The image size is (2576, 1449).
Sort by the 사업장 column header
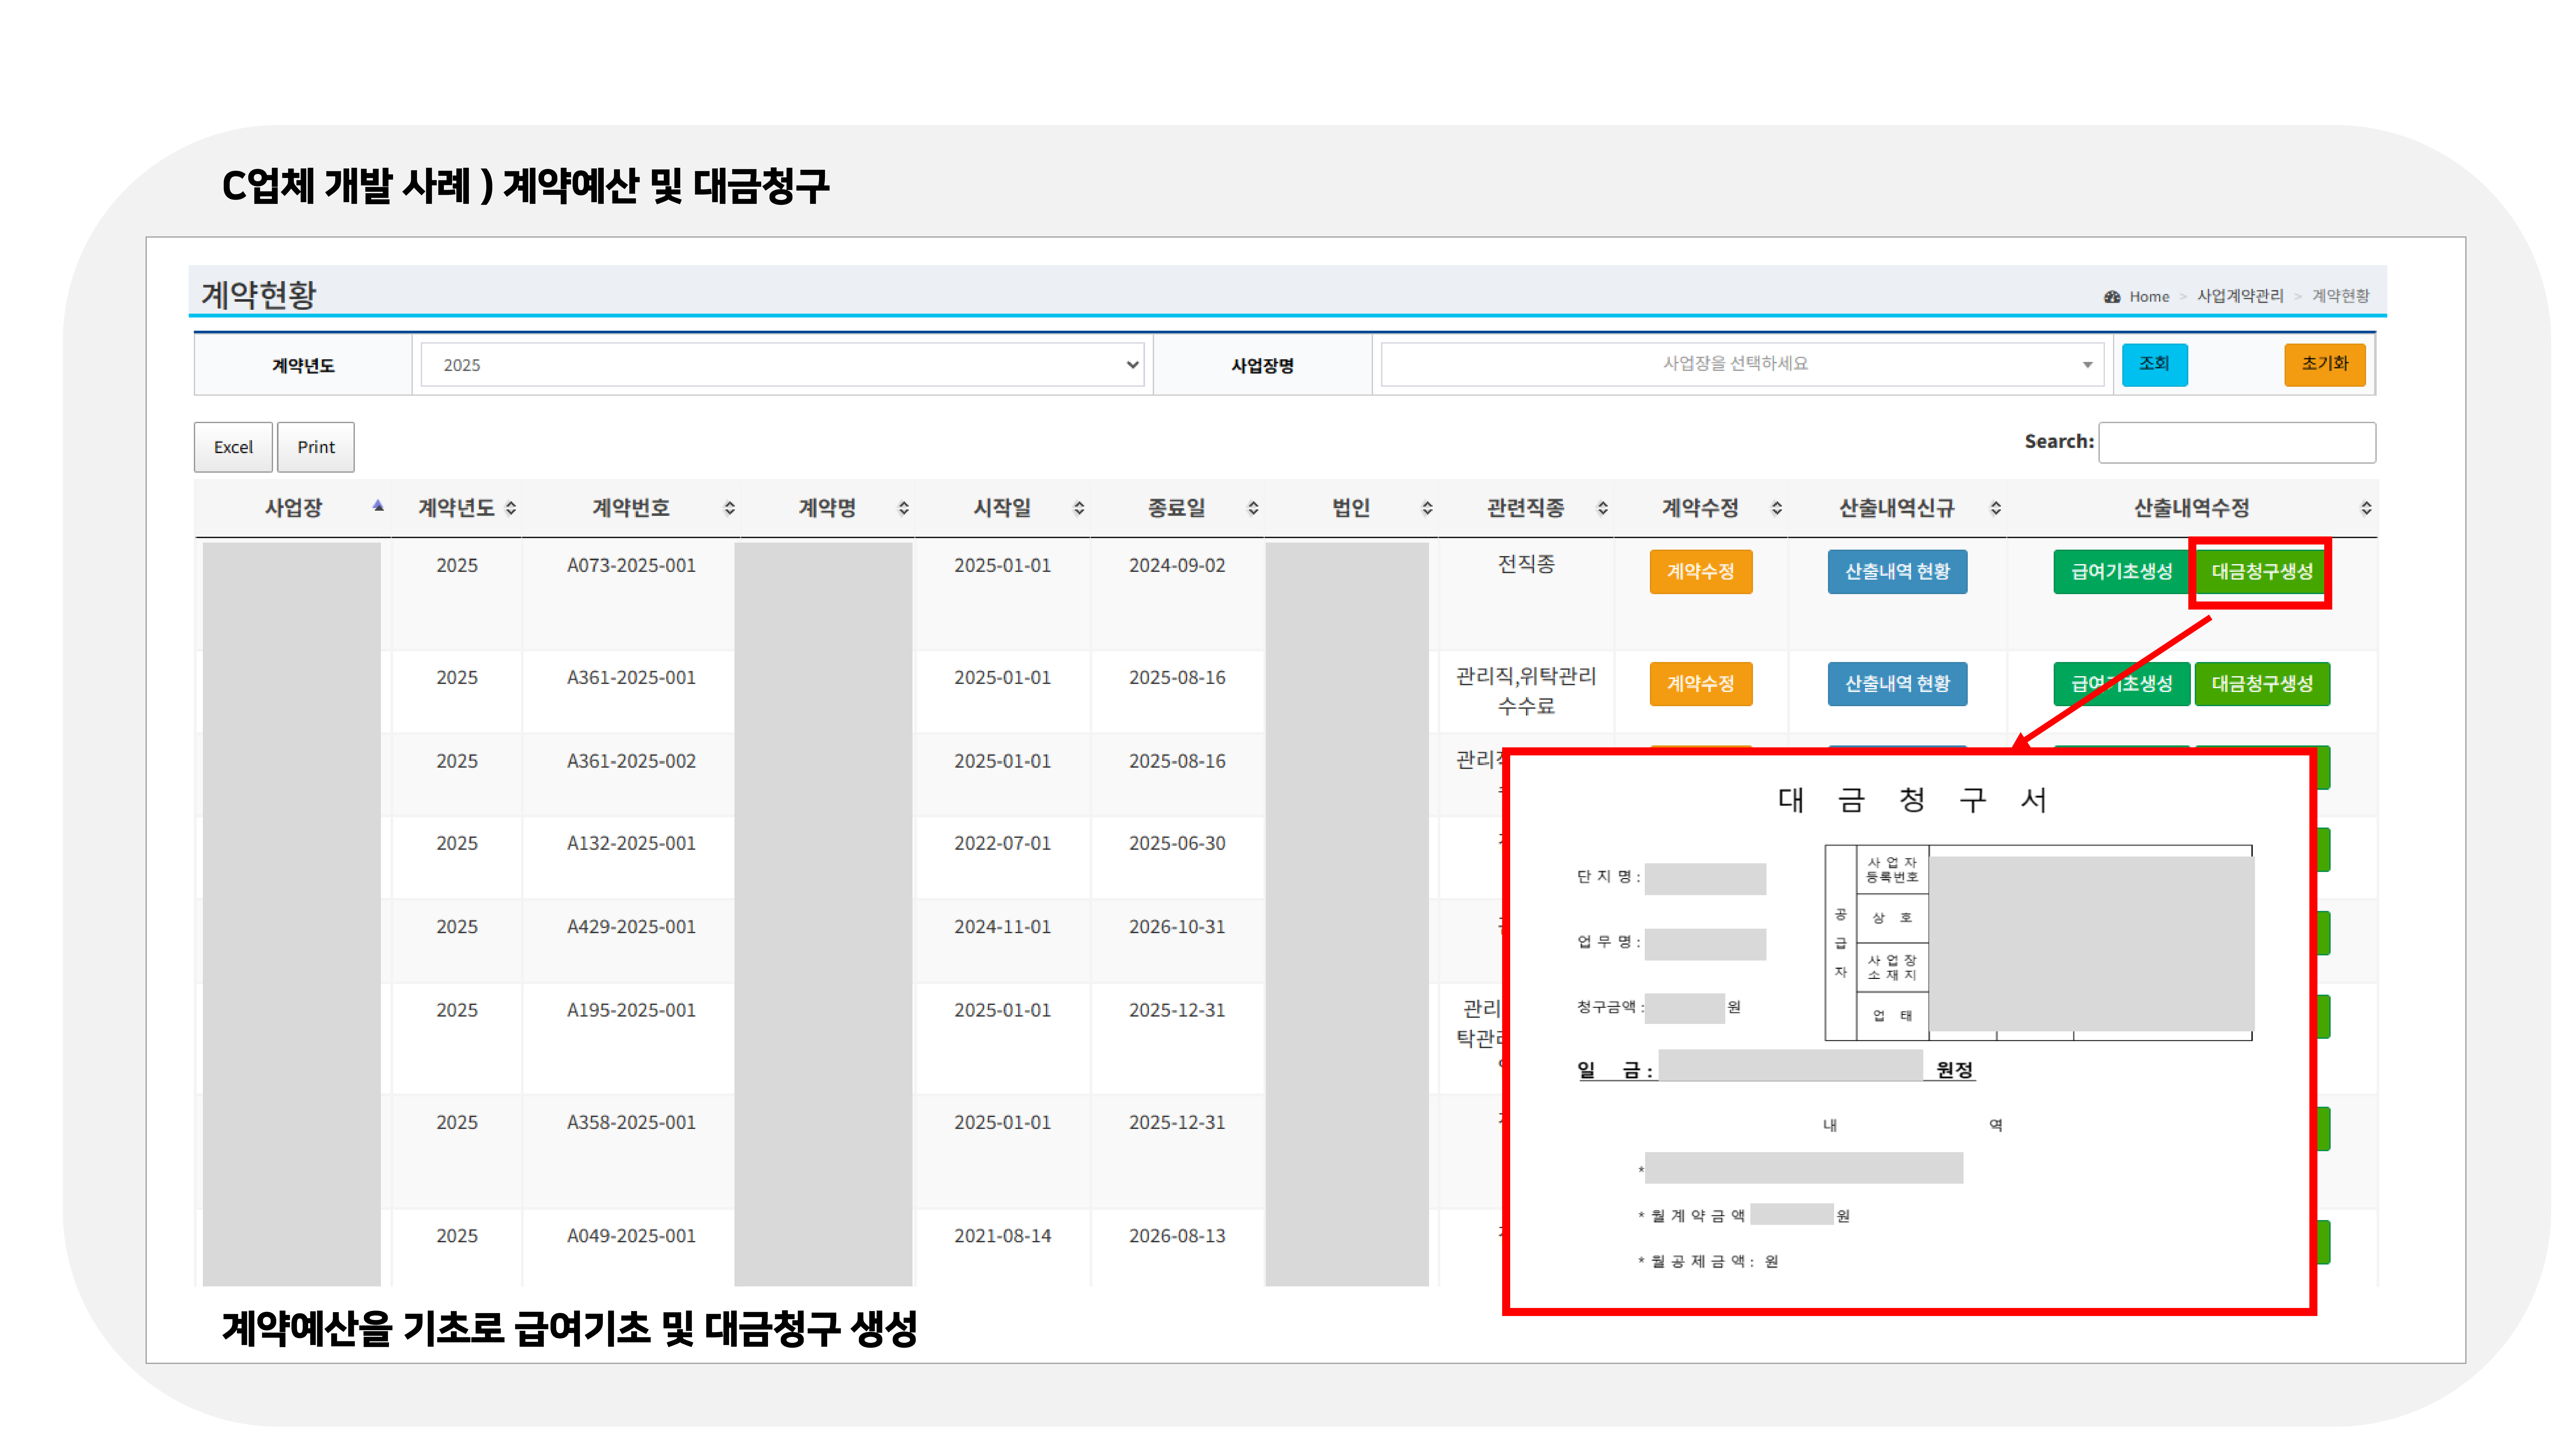[293, 508]
